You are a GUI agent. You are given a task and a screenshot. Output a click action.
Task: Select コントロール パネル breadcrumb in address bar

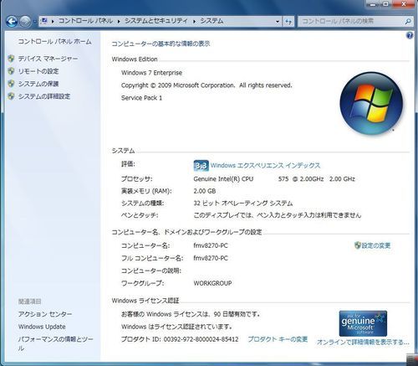coord(85,21)
